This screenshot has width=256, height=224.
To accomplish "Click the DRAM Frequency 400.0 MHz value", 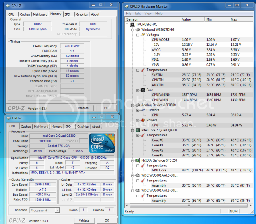I will coord(72,46).
